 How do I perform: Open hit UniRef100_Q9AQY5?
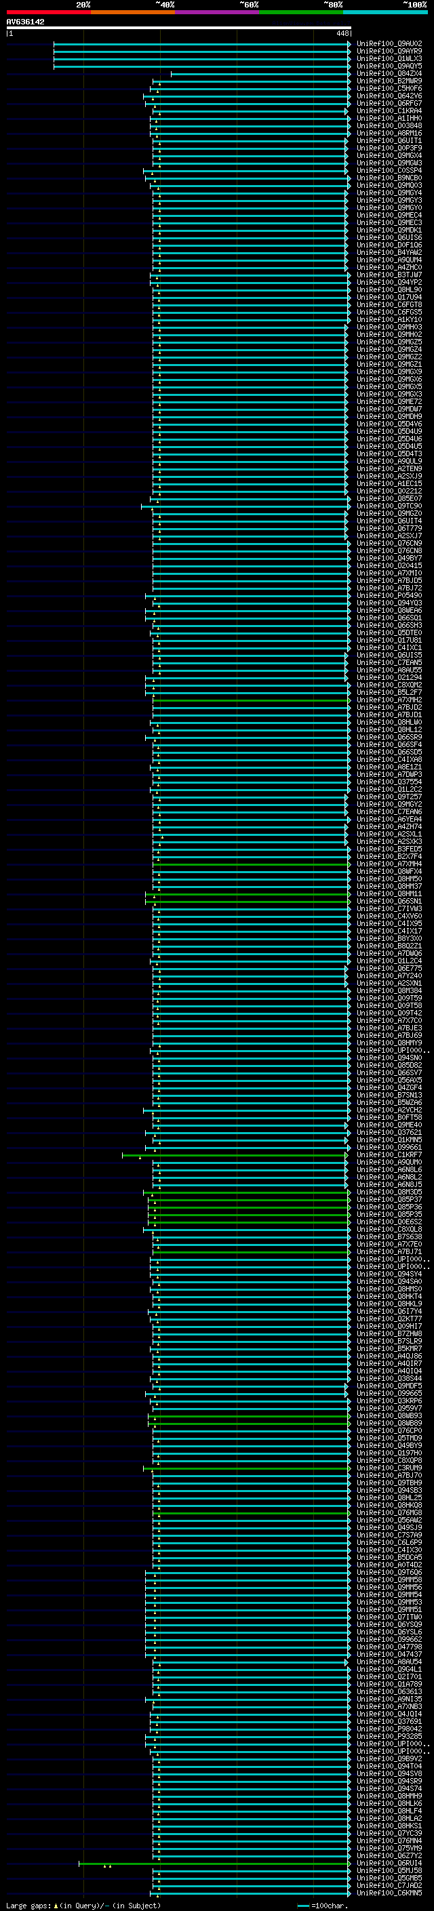389,66
